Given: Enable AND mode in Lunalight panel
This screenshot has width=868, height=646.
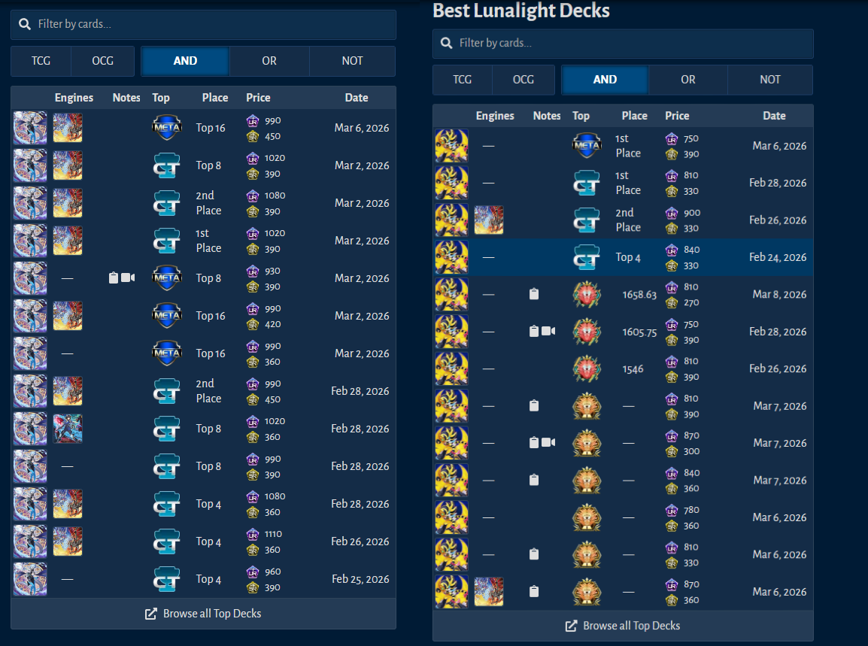Looking at the screenshot, I should coord(605,80).
